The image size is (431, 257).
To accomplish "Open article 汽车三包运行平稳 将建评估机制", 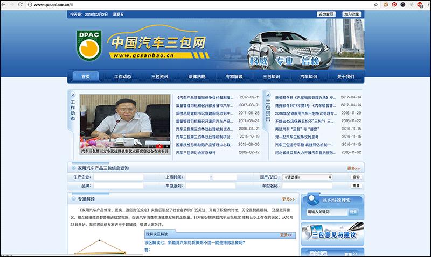I will click(304, 145).
